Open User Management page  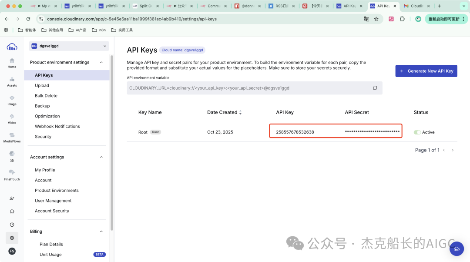tap(53, 201)
